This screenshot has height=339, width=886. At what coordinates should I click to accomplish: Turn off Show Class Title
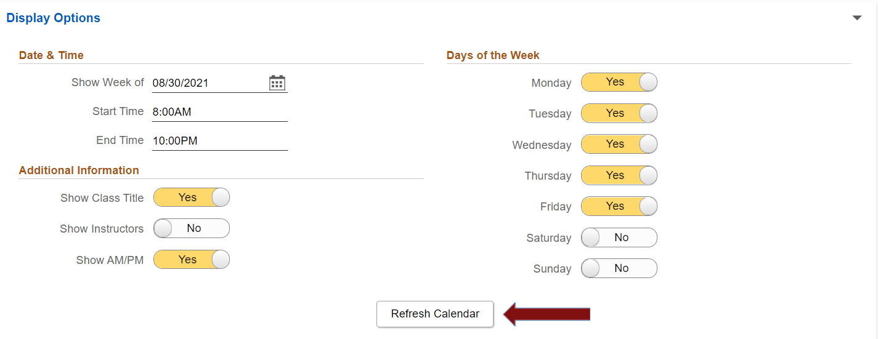pyautogui.click(x=191, y=198)
